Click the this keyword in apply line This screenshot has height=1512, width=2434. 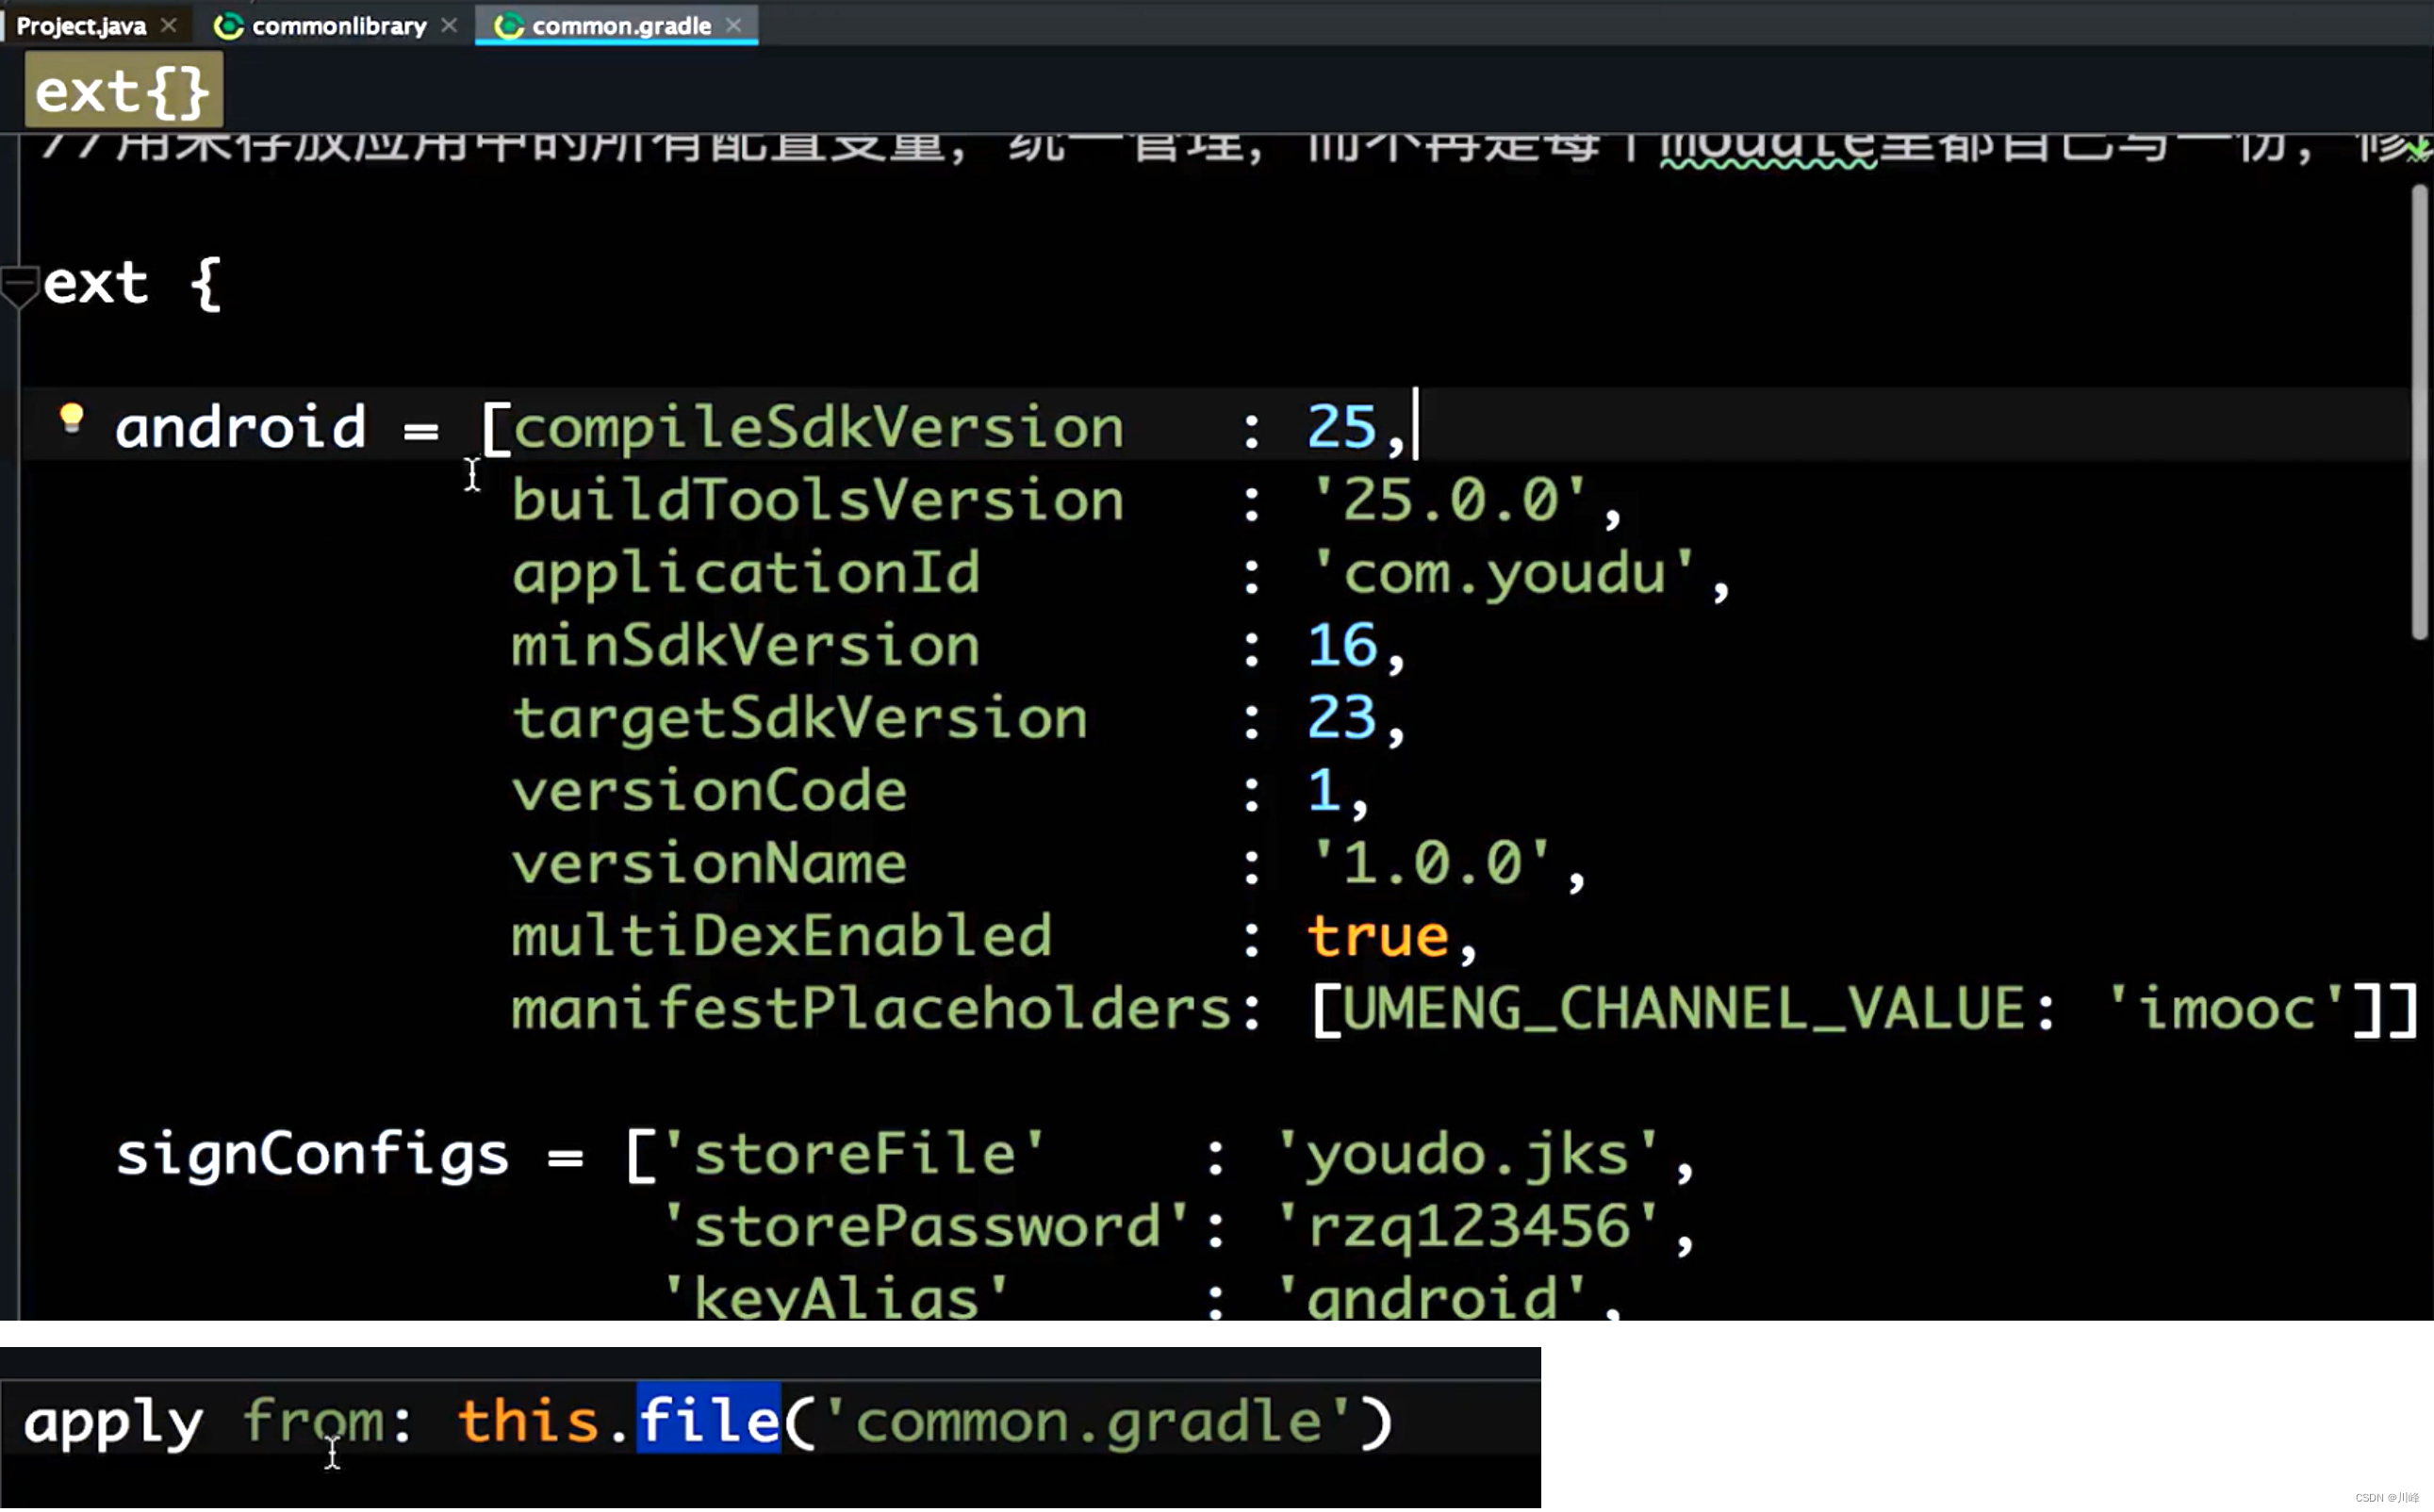[530, 1421]
